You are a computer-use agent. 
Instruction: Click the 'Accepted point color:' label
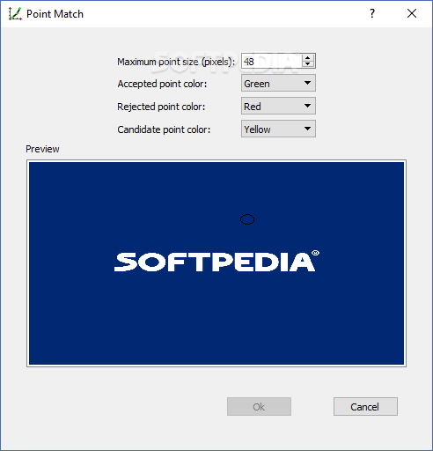[x=162, y=84]
